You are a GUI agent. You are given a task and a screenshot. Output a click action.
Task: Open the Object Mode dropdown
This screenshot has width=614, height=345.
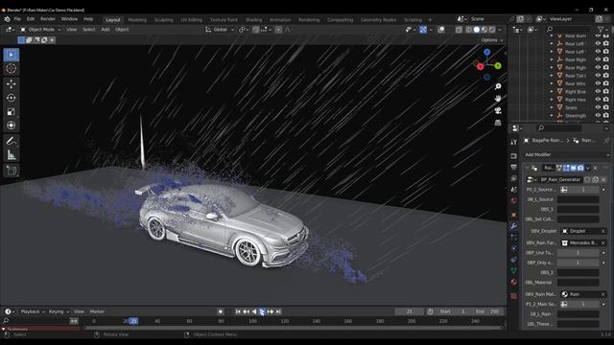point(40,30)
